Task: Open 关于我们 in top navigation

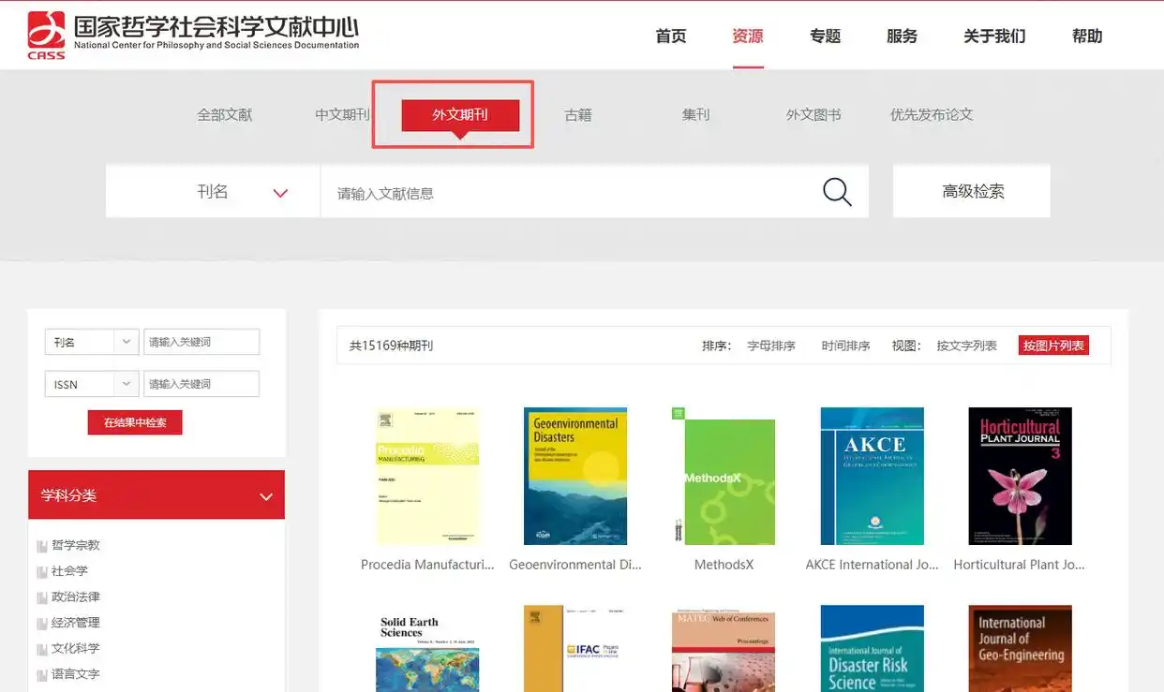Action: pyautogui.click(x=994, y=36)
